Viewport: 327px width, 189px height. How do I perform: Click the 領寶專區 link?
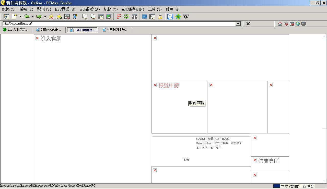tap(268, 161)
